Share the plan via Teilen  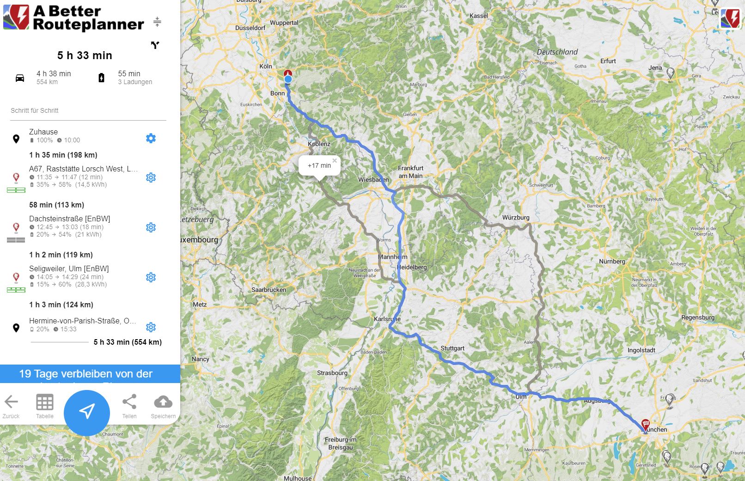(129, 407)
